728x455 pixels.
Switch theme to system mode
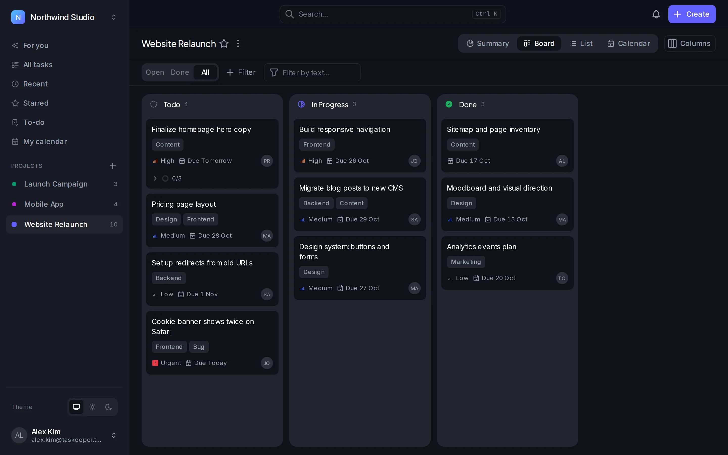[x=76, y=407]
